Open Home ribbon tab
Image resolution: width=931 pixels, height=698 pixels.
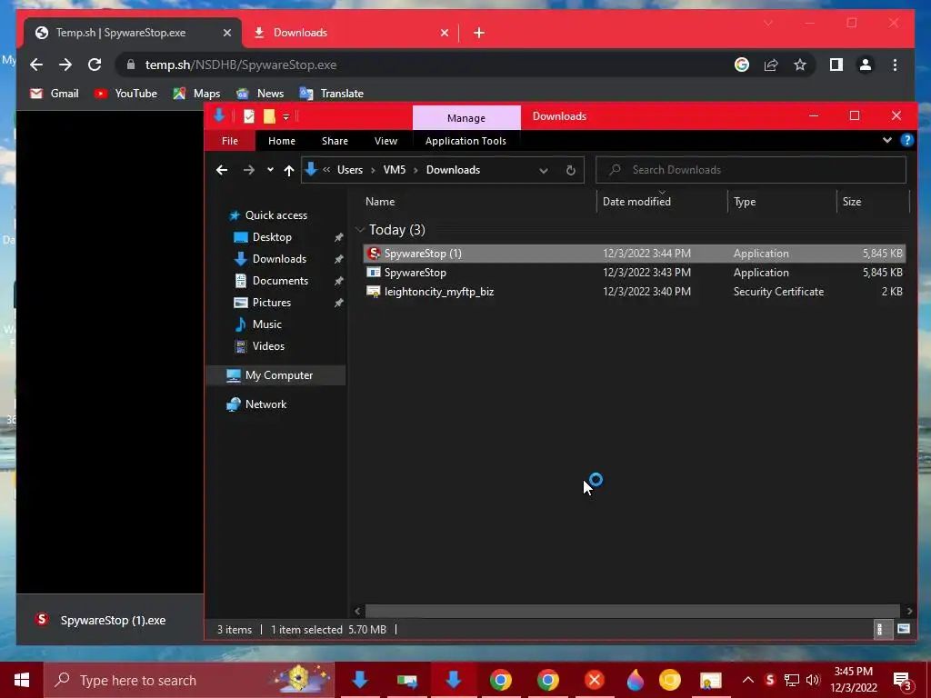click(x=282, y=141)
